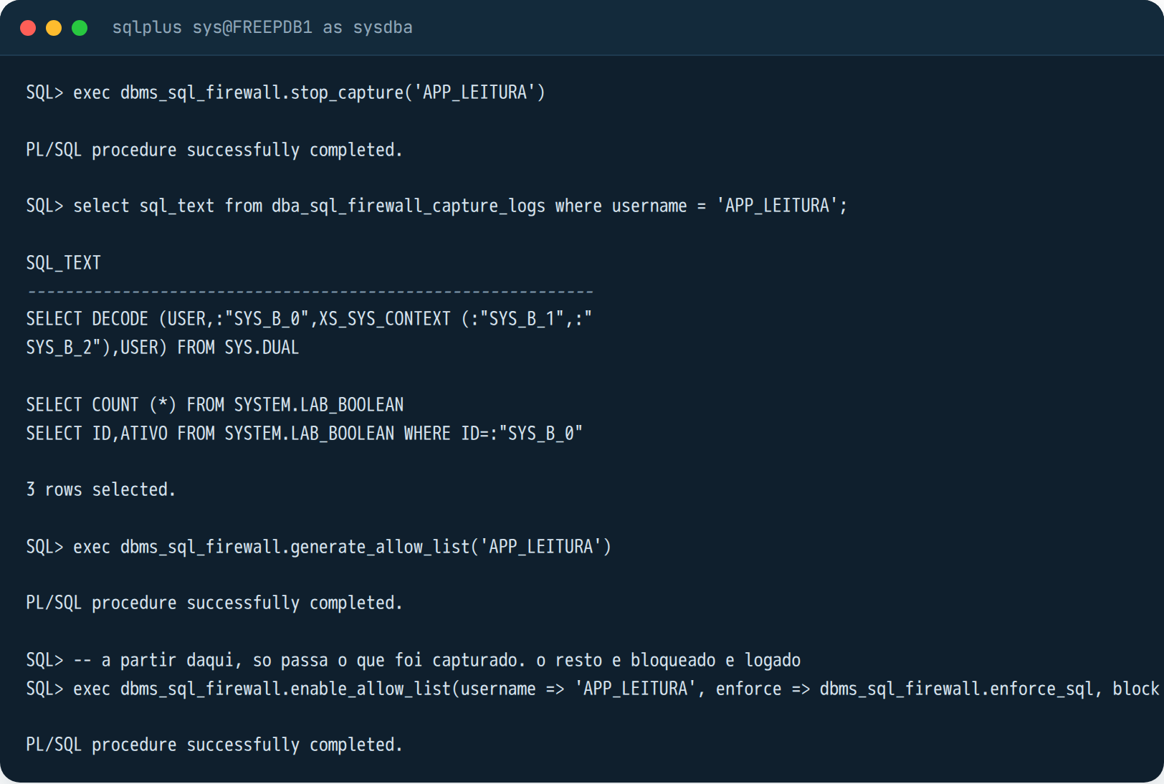Click the select sql_text from dba_sql_firewall_capture_logs query

tap(436, 206)
